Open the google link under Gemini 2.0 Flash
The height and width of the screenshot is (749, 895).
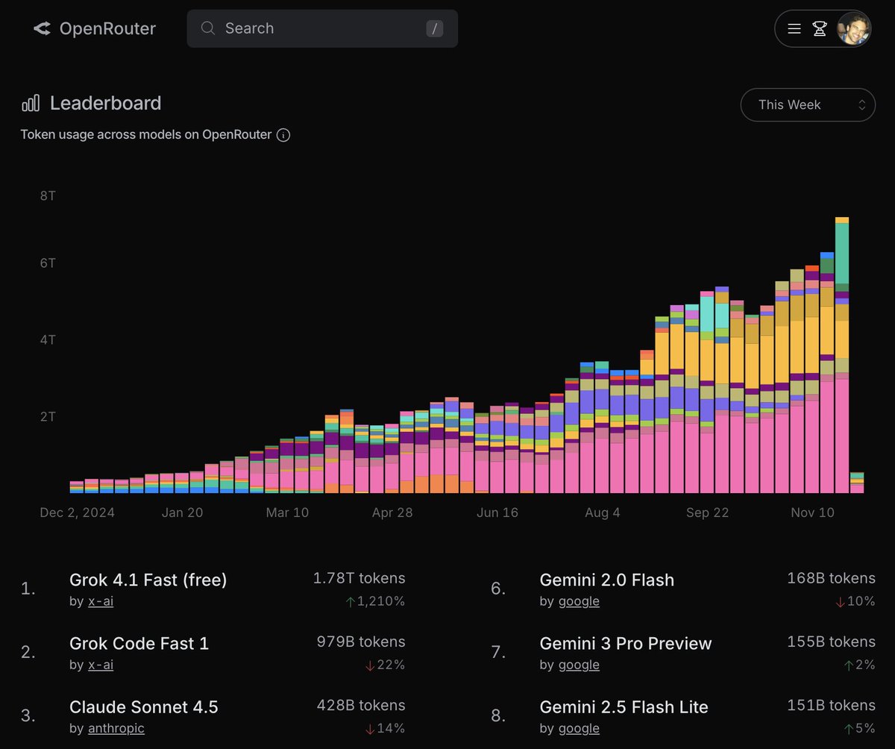[x=579, y=601]
